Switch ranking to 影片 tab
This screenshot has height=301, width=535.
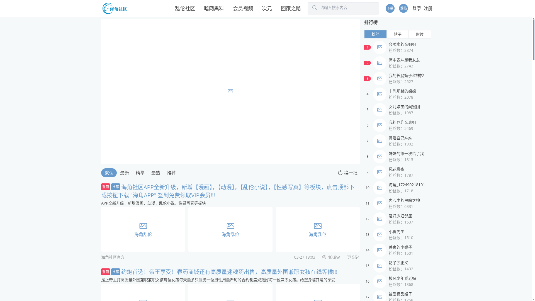pos(420,34)
